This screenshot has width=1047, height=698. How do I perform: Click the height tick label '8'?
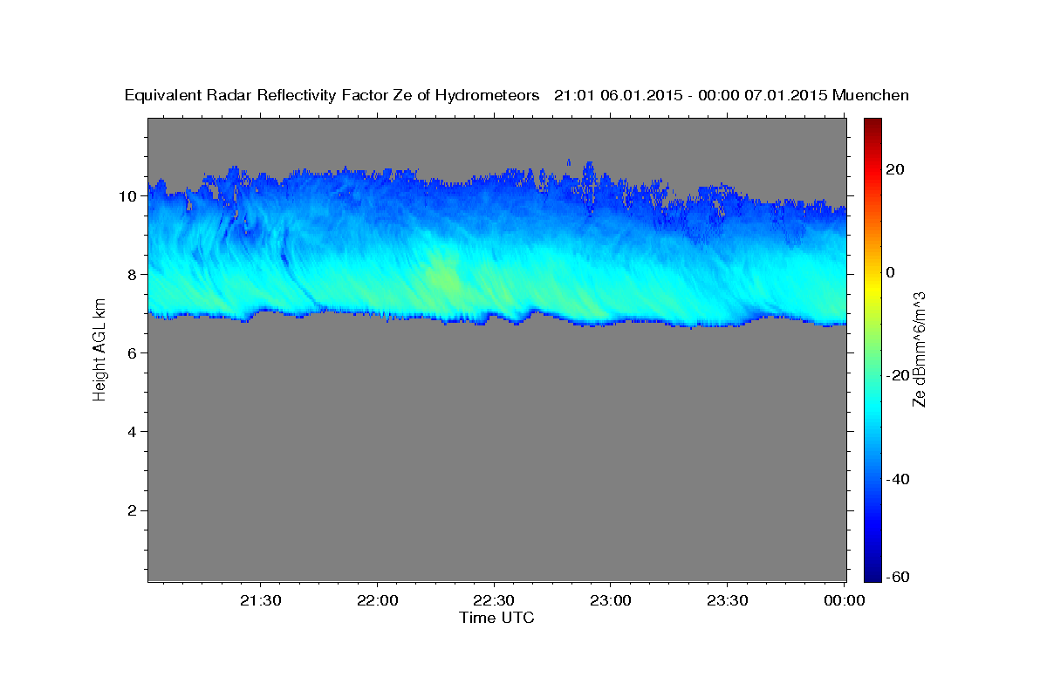tap(131, 274)
